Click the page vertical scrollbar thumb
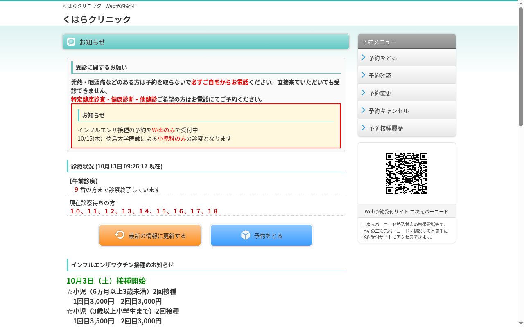This screenshot has height=327, width=524. pos(521,67)
